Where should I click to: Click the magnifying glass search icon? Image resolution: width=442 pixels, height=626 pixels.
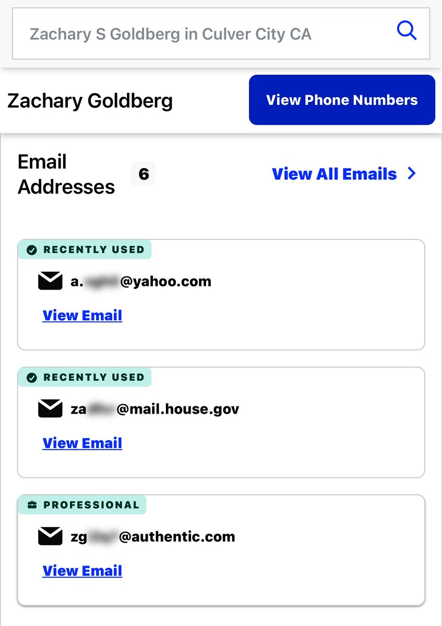pos(407,31)
